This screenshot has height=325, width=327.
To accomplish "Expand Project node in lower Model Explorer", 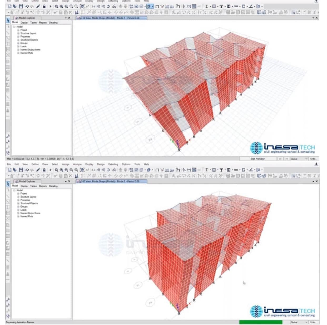I will pyautogui.click(x=18, y=193).
